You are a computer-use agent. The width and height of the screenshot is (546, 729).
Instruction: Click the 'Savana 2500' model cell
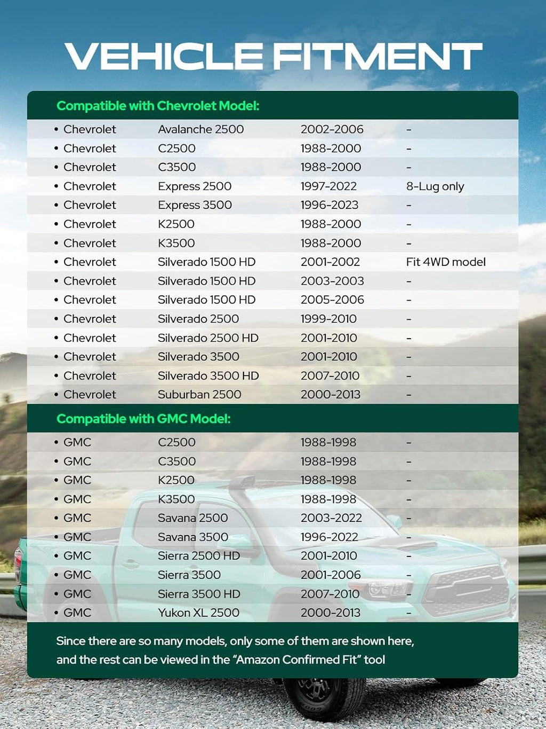click(x=192, y=518)
